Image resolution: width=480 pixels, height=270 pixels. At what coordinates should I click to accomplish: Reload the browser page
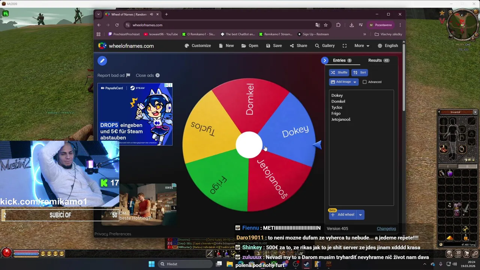pos(117,25)
